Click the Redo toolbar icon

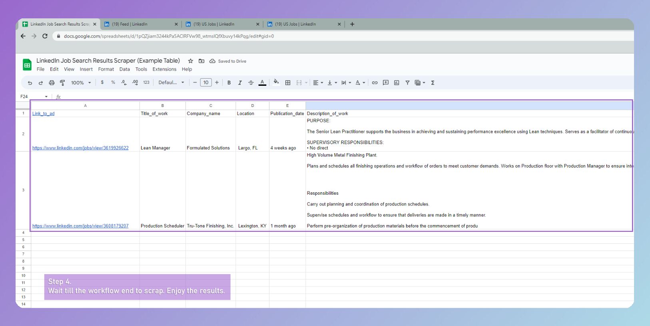[x=40, y=83]
